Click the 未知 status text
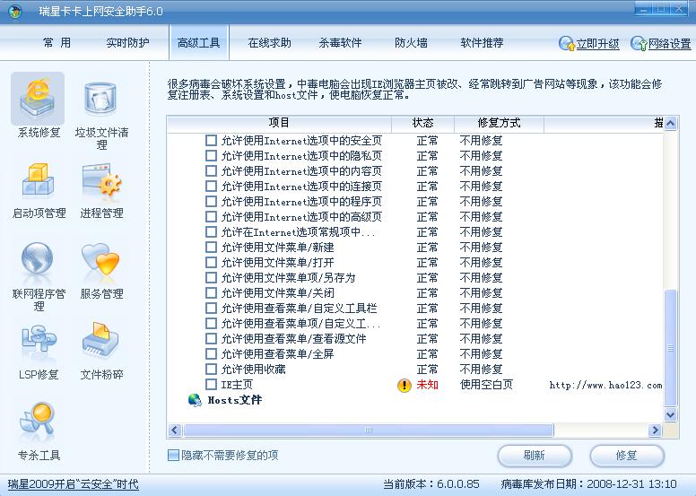Viewport: 696px width, 496px height. 428,385
